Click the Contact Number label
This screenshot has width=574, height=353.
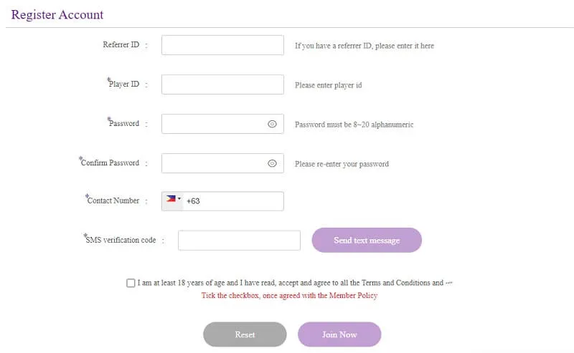pyautogui.click(x=113, y=200)
